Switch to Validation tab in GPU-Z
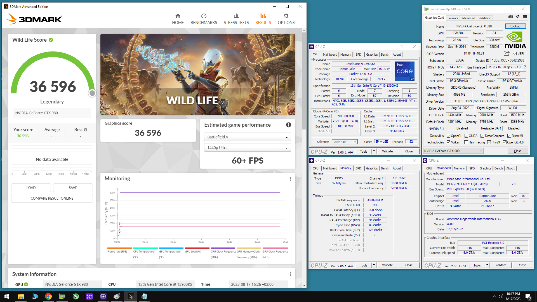The height and width of the screenshot is (302, 537). (x=485, y=18)
